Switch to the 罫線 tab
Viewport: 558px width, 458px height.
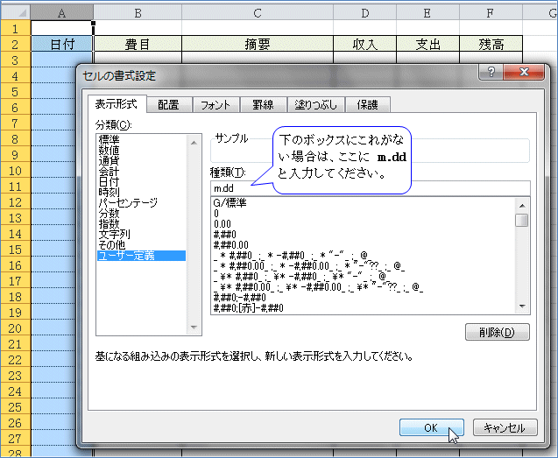(x=263, y=105)
